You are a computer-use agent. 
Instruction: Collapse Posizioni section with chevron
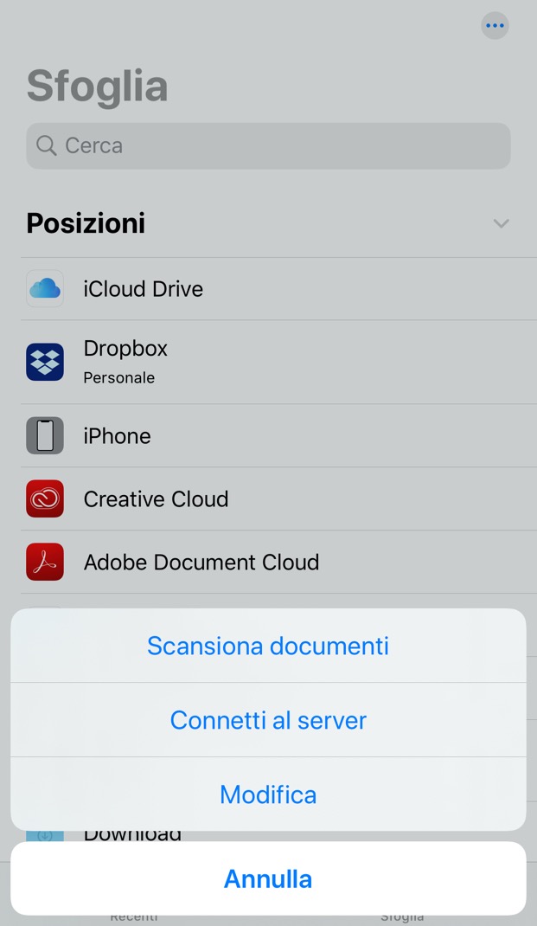point(501,223)
